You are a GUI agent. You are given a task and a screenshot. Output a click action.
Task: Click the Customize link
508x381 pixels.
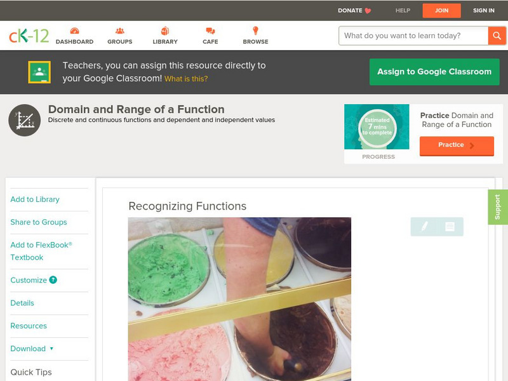tap(29, 280)
